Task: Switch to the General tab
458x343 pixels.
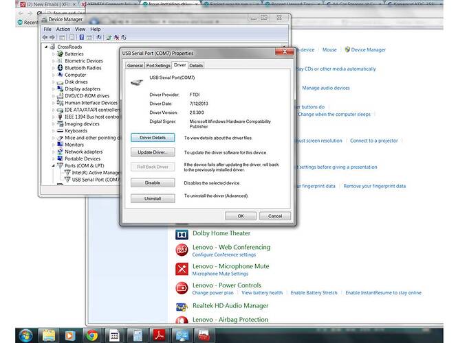Action: pos(135,66)
